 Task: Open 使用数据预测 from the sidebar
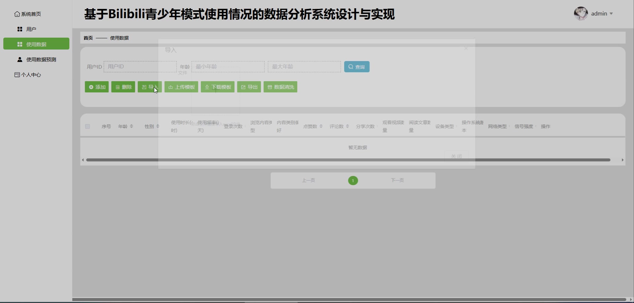(x=37, y=59)
